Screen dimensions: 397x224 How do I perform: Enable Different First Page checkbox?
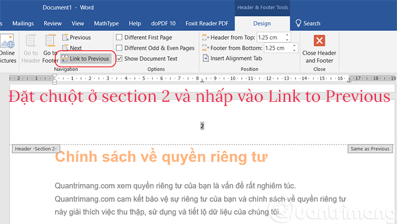pos(119,37)
